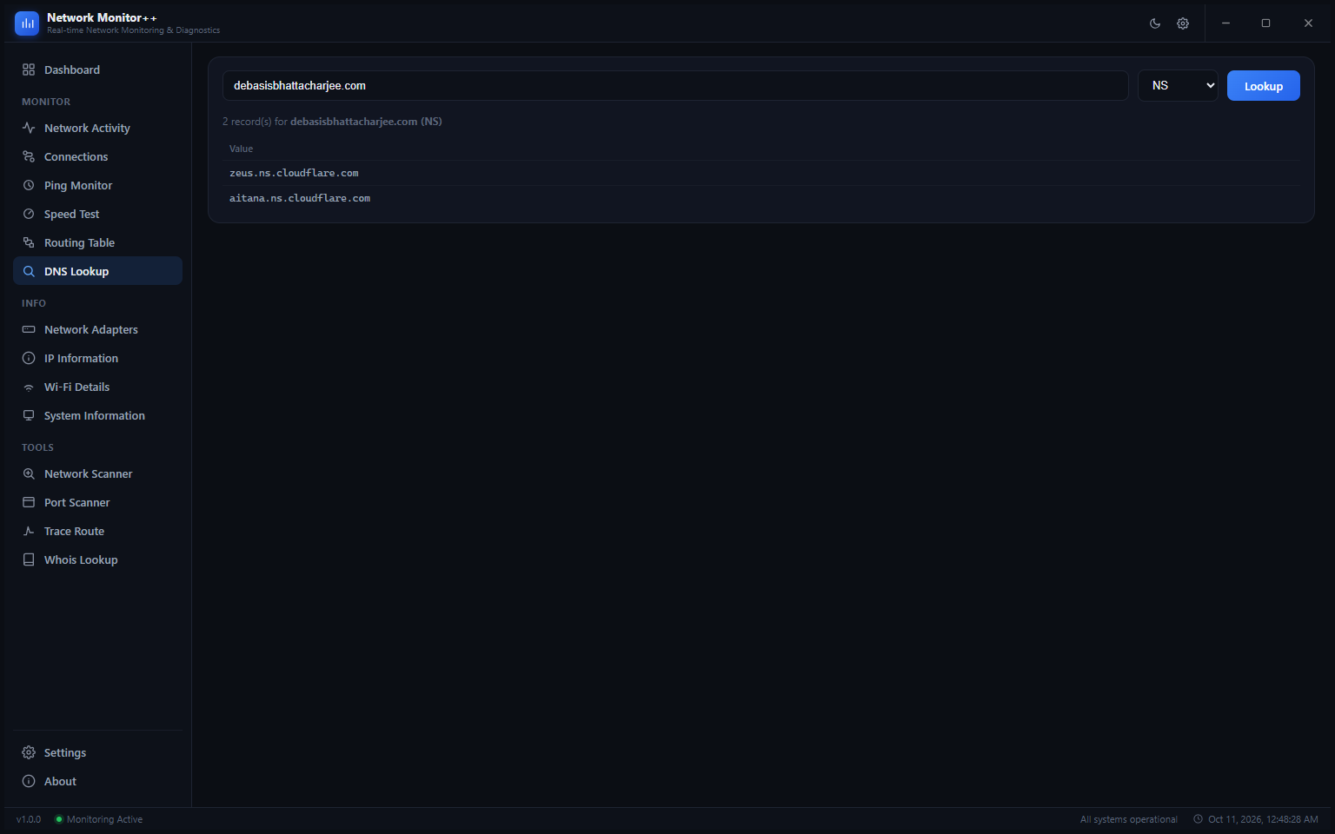Select DNS Lookup menu item
Screen dimensions: 1335x834
(x=97, y=271)
